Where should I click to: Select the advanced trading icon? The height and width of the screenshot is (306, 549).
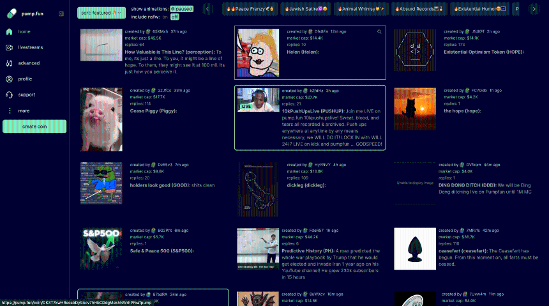click(x=9, y=63)
